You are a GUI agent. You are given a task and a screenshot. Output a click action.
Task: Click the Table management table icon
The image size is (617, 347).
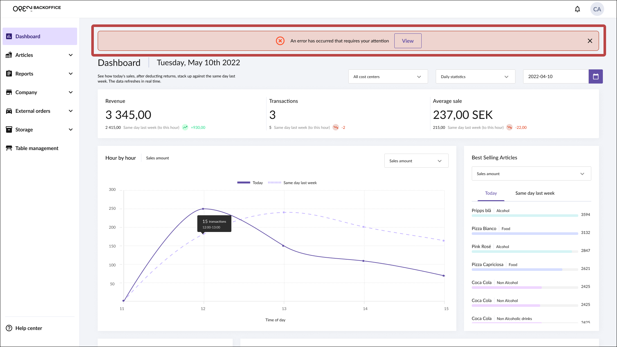(9, 148)
